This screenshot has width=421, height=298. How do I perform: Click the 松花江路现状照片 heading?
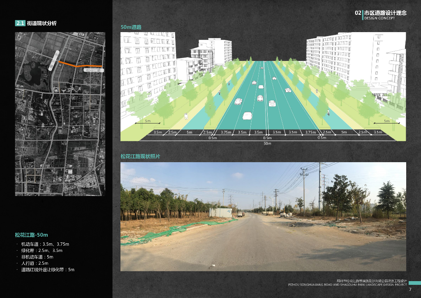[140, 156]
